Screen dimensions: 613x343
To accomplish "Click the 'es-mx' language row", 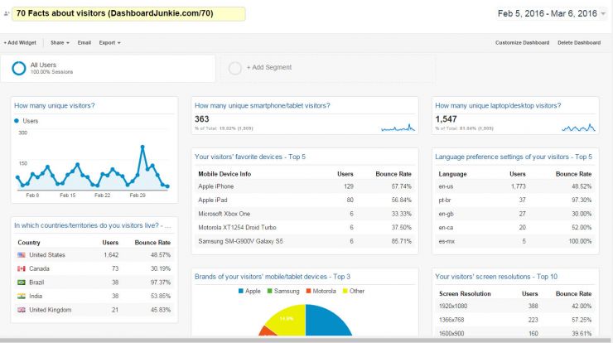I will coord(515,241).
